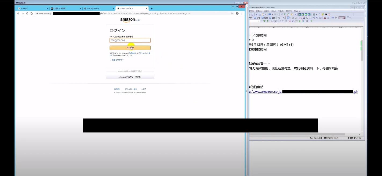Open the 比较(C) menu in EmEditor
This screenshot has height=176, width=382.
267,11
